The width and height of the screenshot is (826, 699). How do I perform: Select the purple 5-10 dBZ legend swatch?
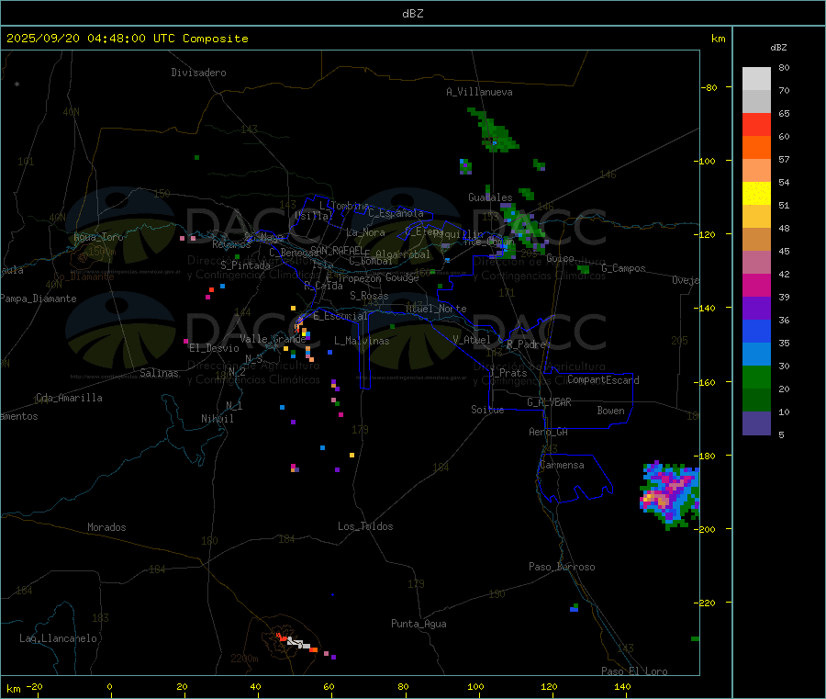756,423
